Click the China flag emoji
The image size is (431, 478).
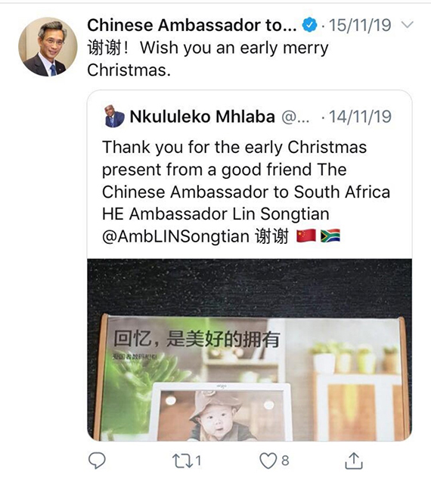tap(306, 236)
